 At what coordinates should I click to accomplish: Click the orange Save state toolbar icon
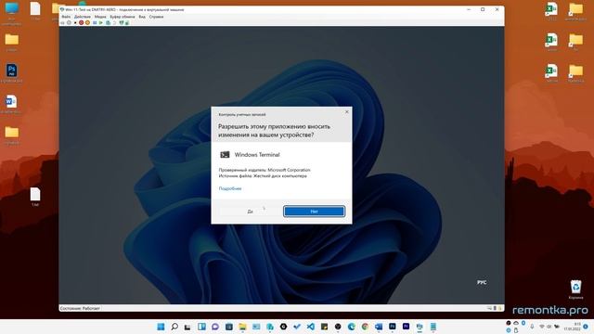pos(87,22)
